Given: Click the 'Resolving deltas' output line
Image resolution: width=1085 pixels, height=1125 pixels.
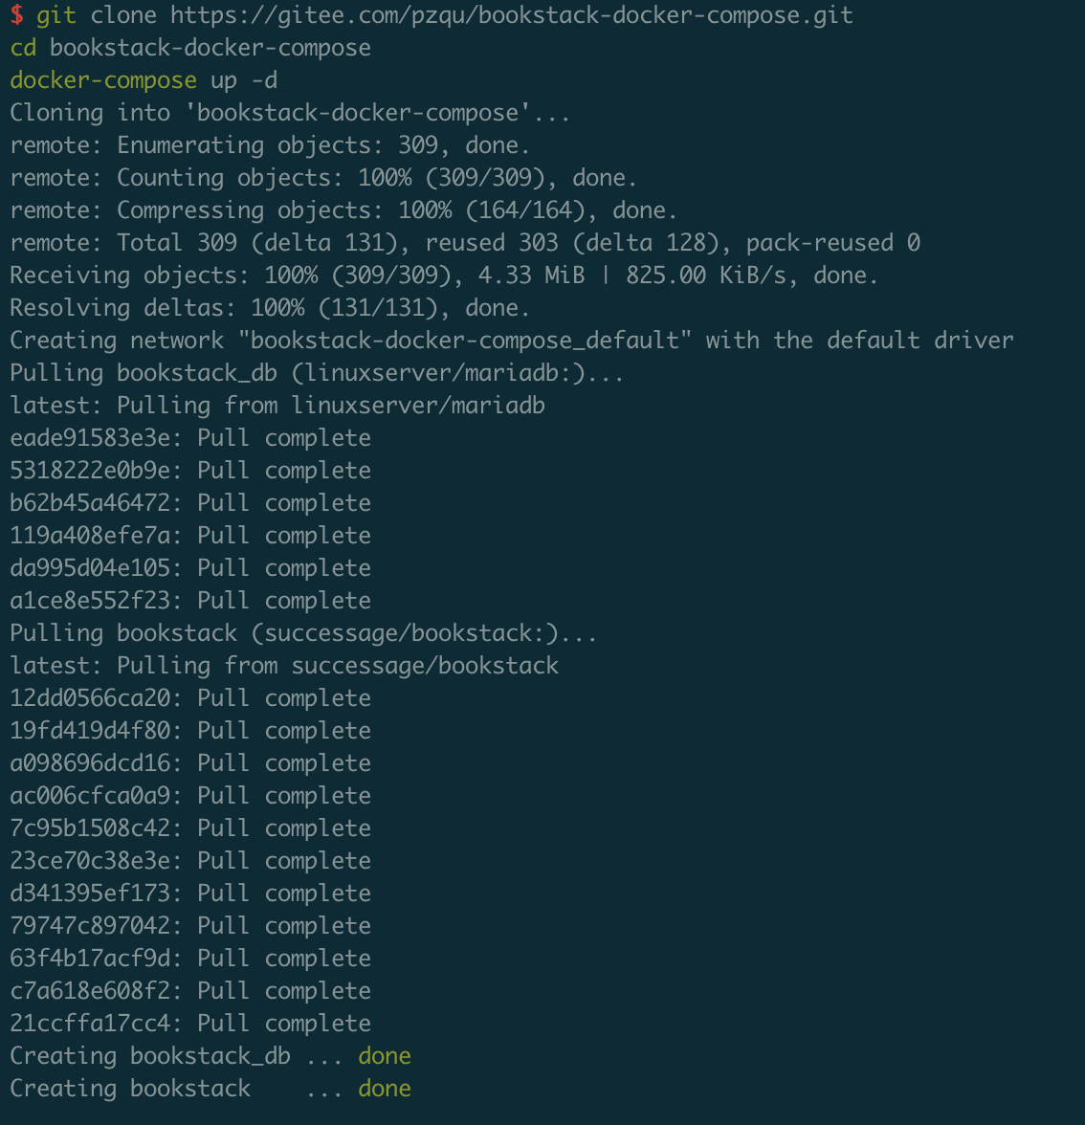Looking at the screenshot, I should pos(270,308).
